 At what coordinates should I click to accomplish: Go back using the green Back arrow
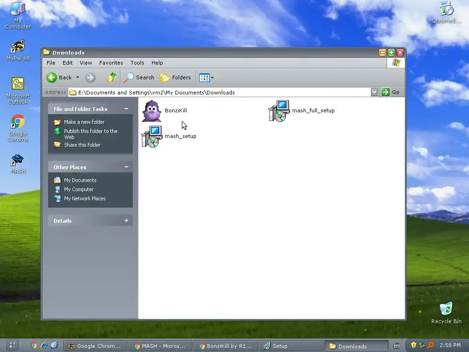pyautogui.click(x=52, y=77)
